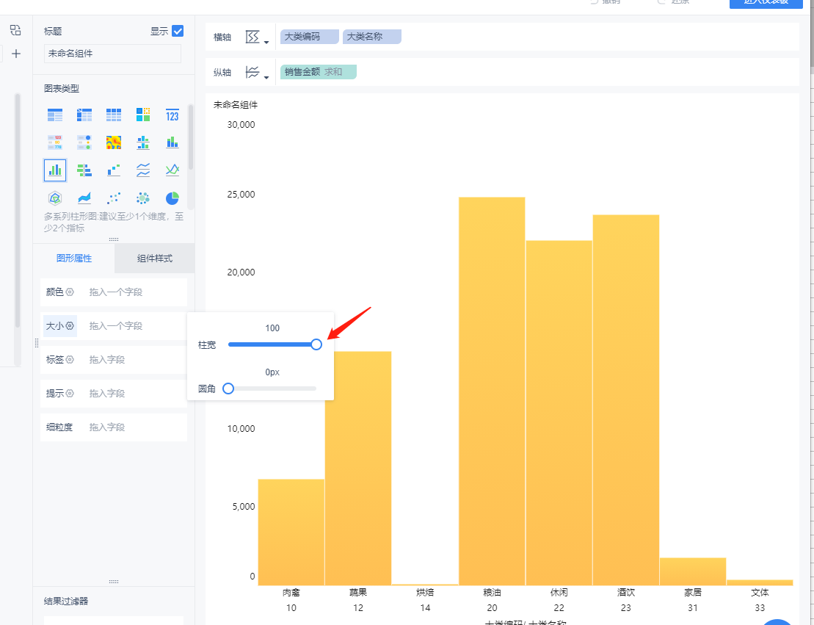Select the bubble cluster chart type

point(143,198)
